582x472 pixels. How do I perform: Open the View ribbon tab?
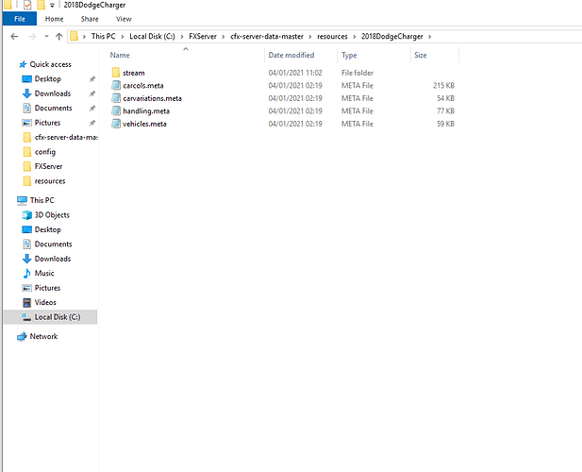(124, 19)
